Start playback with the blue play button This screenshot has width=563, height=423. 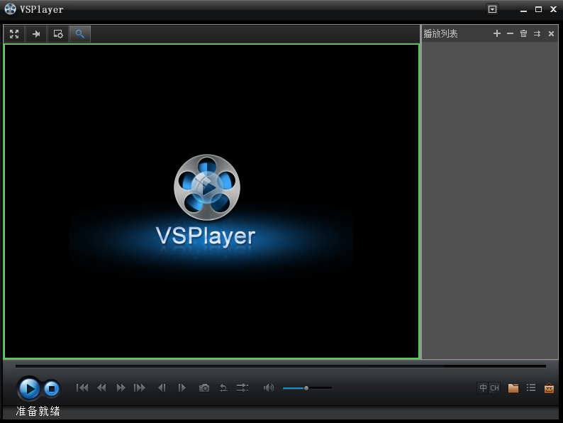pyautogui.click(x=29, y=388)
